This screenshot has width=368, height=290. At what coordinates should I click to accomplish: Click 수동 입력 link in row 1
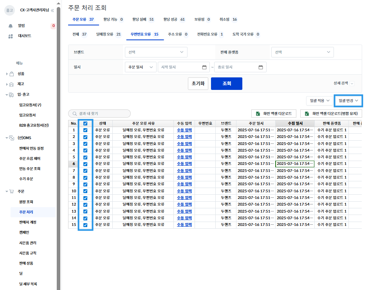(184, 130)
